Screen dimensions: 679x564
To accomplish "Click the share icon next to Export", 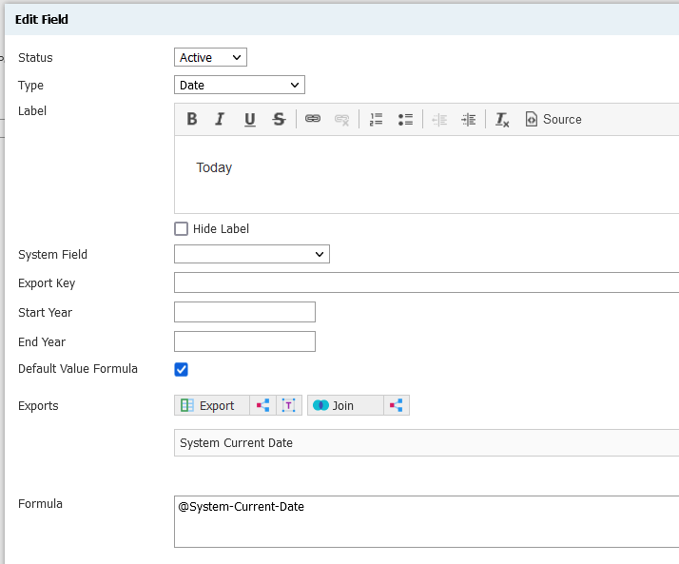I will 262,405.
